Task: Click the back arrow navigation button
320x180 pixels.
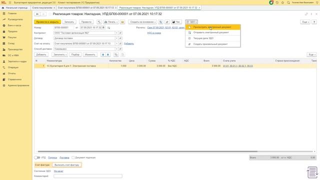Action: 37,14
